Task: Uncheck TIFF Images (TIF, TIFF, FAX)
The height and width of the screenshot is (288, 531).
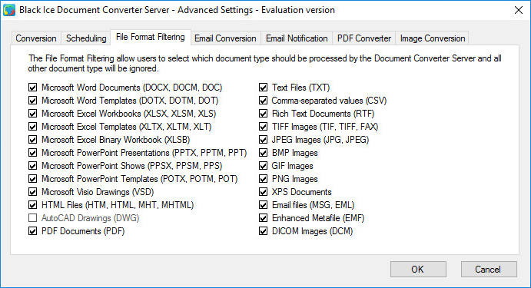Action: click(x=263, y=127)
